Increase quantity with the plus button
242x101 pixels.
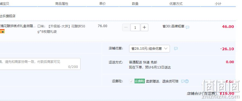tap(144, 27)
